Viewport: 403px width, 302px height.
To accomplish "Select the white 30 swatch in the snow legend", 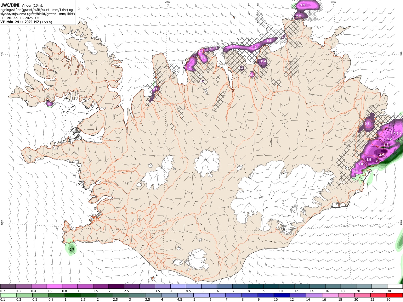I will click(x=394, y=287).
